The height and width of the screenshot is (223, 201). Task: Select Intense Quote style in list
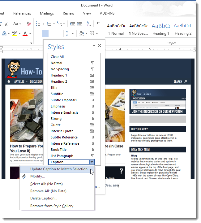tap(71, 131)
